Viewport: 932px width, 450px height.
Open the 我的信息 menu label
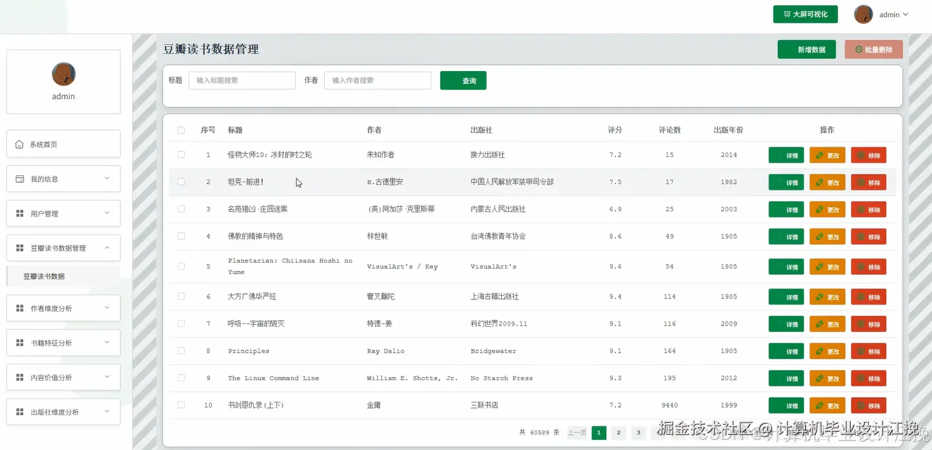44,179
